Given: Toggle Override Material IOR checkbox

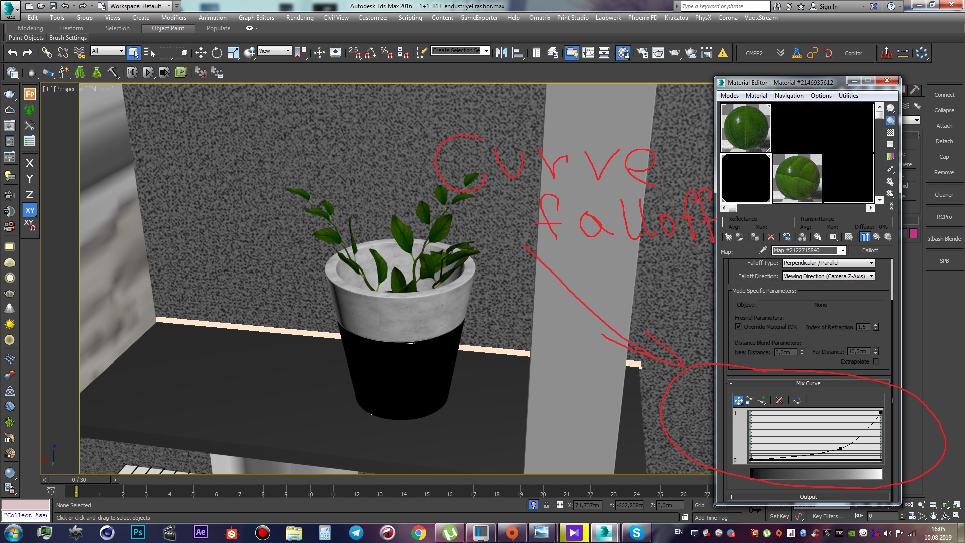Looking at the screenshot, I should pyautogui.click(x=738, y=326).
